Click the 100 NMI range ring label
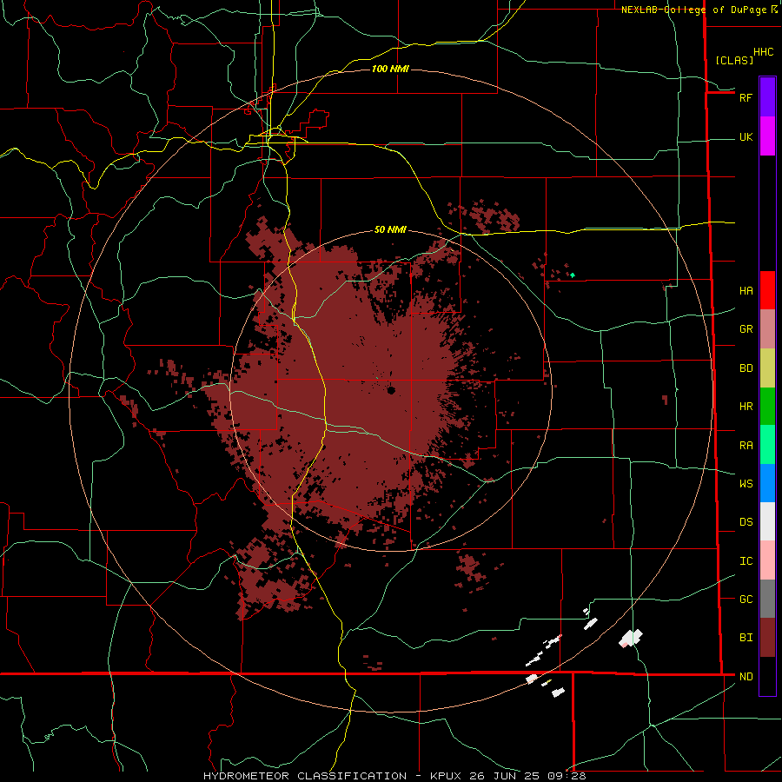Screen dimensions: 782x782 click(390, 69)
